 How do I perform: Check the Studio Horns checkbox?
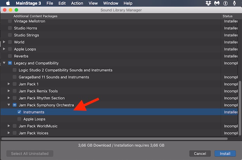click(10, 28)
